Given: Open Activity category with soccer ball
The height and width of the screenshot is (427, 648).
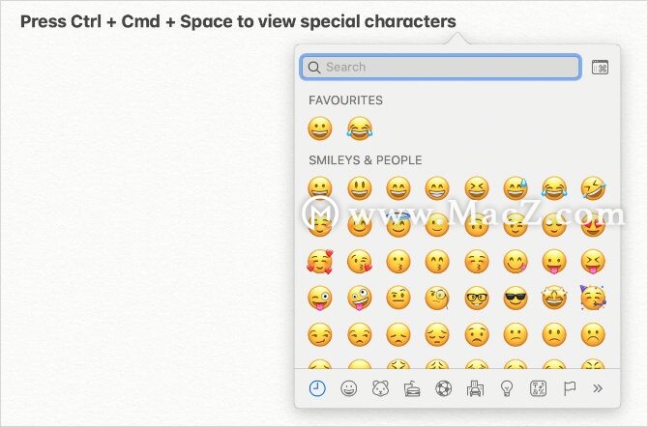Looking at the screenshot, I should (443, 388).
